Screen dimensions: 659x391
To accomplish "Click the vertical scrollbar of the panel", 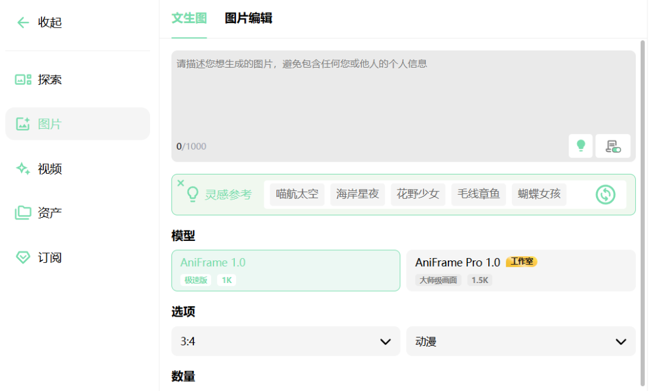I will 642,213.
